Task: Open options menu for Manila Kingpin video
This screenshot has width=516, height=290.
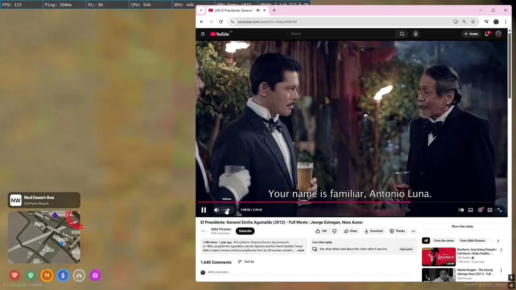Action: [501, 271]
